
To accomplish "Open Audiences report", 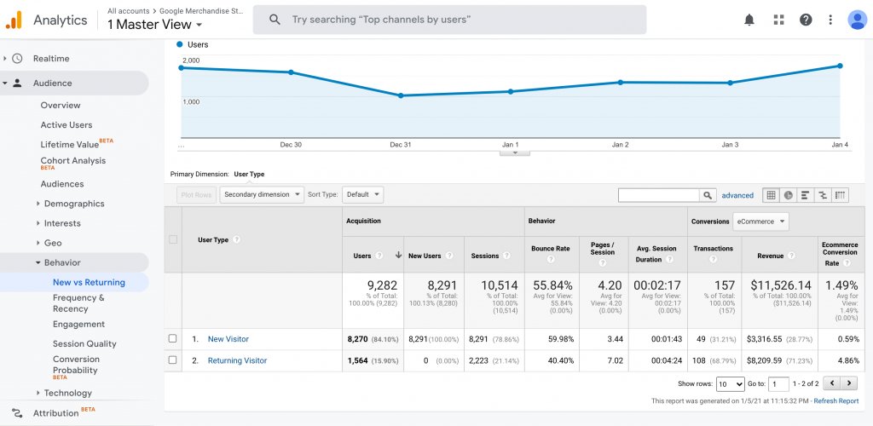I will [61, 184].
